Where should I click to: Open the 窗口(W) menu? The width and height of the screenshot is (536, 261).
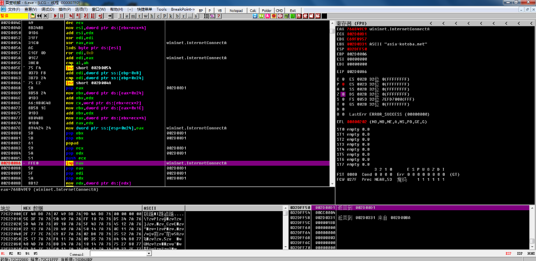(99, 9)
